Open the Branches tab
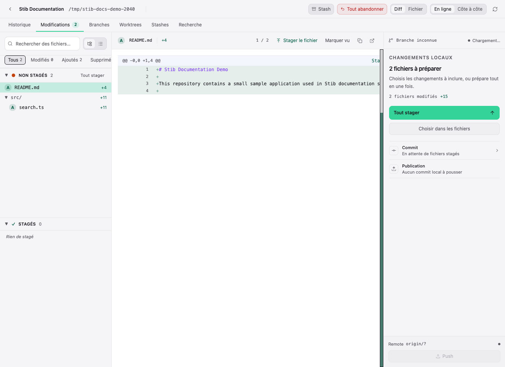 (99, 25)
